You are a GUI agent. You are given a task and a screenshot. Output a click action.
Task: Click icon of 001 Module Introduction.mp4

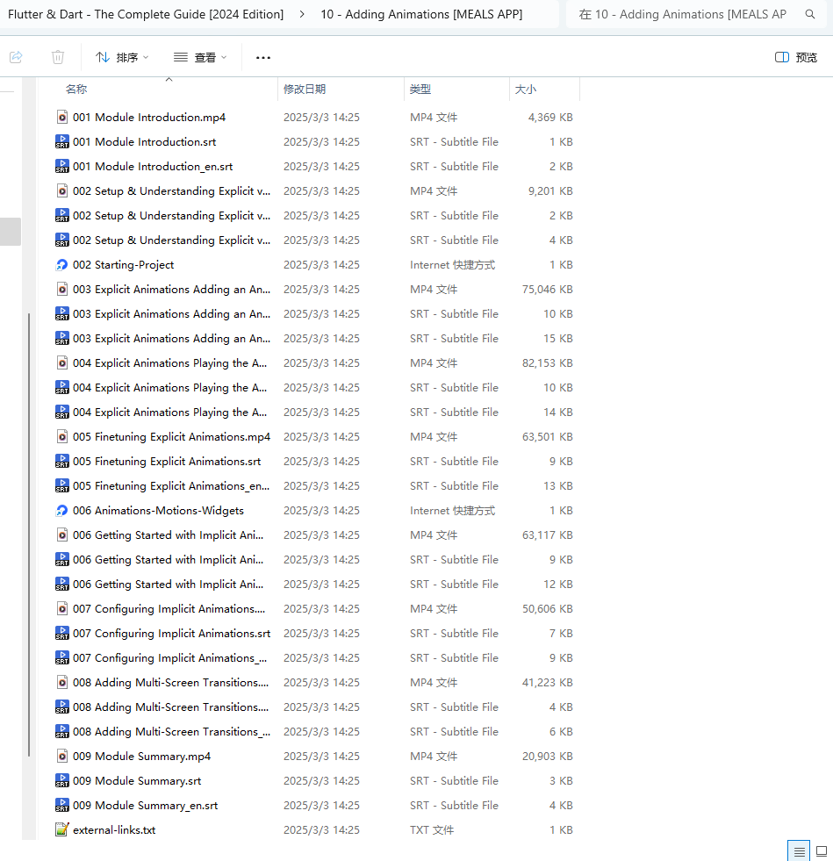click(62, 117)
